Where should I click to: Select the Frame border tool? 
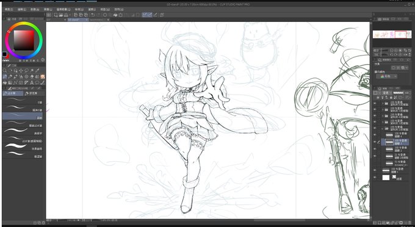coord(21,83)
